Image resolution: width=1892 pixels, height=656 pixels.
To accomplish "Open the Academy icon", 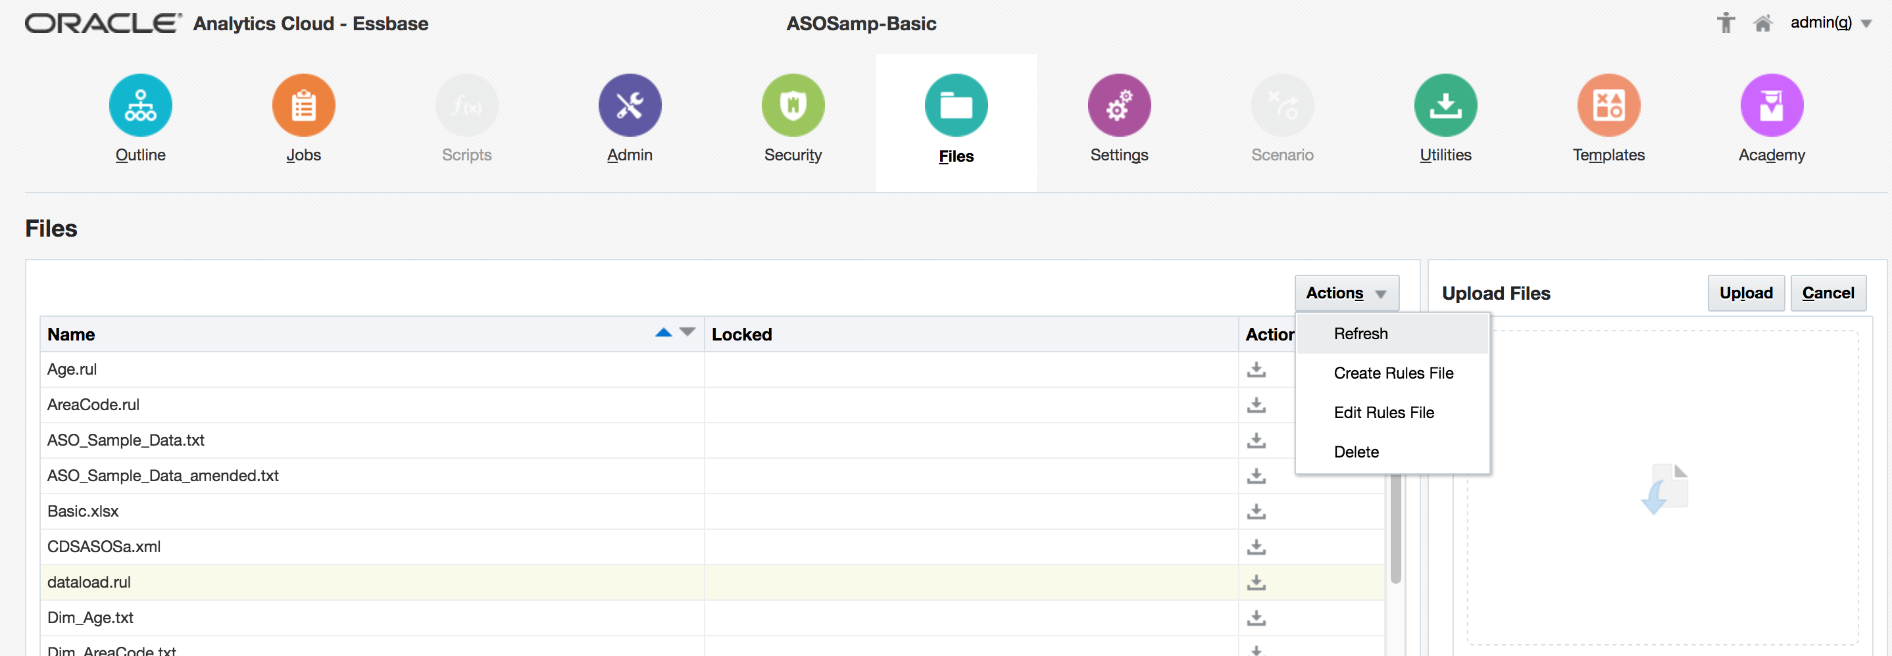I will (x=1771, y=105).
